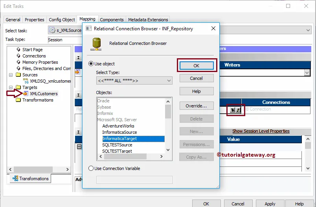316x207 pixels.
Task: Click the navigator tree horizontal scrollbar thumb
Action: click(33, 169)
